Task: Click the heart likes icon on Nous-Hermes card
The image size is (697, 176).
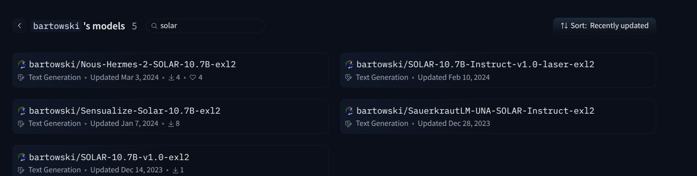Action: 193,77
